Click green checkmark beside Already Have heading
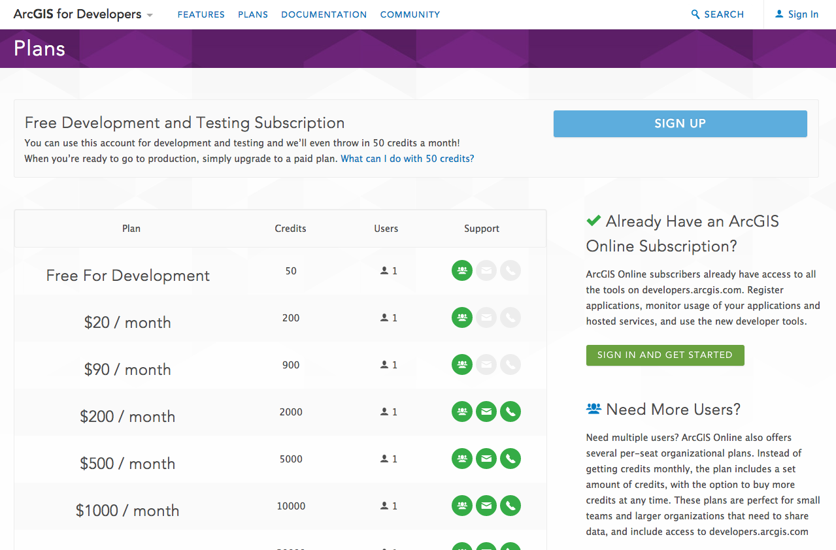Screen dimensions: 836x550 pos(594,221)
